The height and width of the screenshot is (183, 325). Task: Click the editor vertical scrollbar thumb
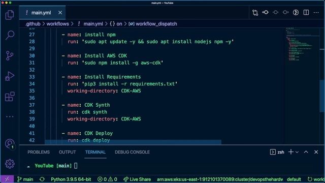(322, 96)
